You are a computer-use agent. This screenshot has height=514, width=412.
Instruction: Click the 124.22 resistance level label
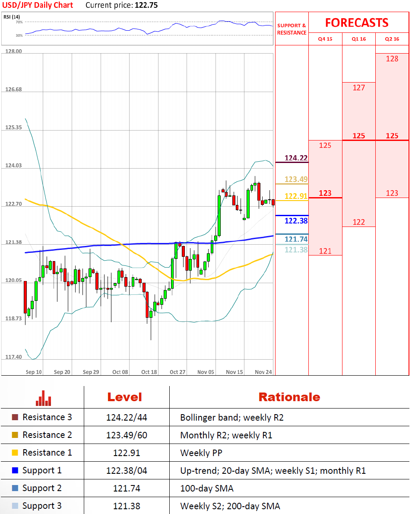296,158
